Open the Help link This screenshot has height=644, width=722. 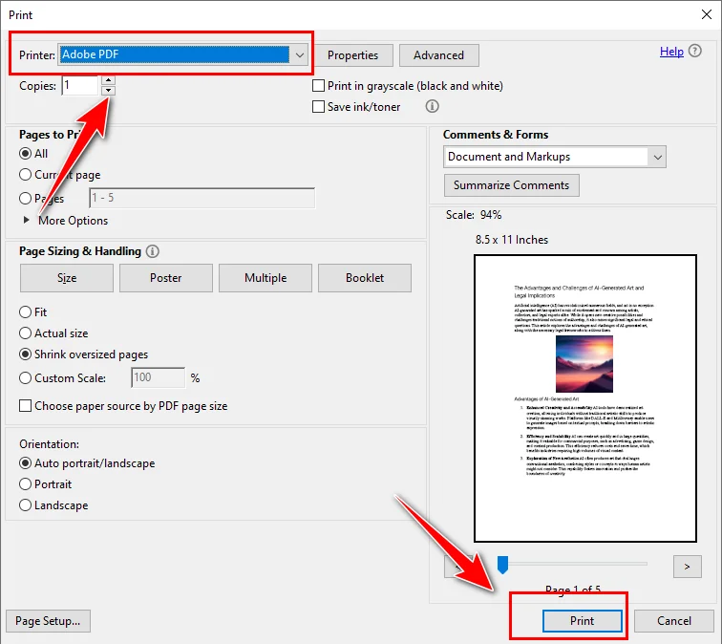click(x=671, y=52)
